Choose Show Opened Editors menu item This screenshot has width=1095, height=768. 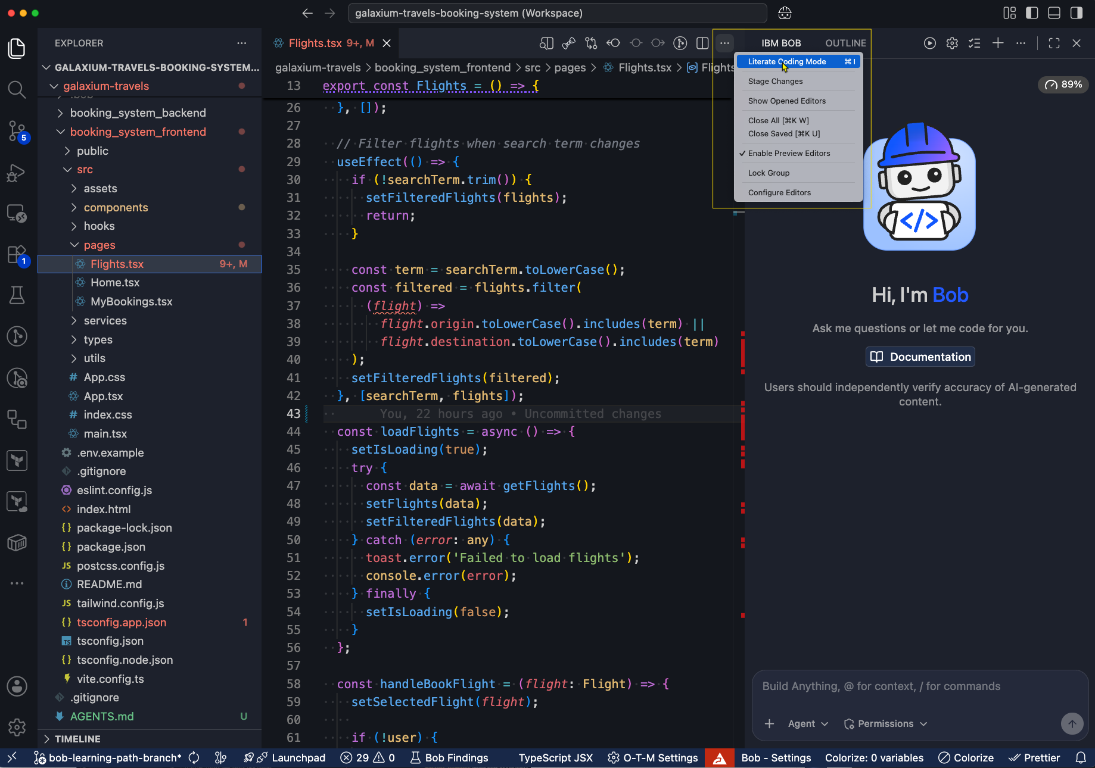click(x=798, y=101)
